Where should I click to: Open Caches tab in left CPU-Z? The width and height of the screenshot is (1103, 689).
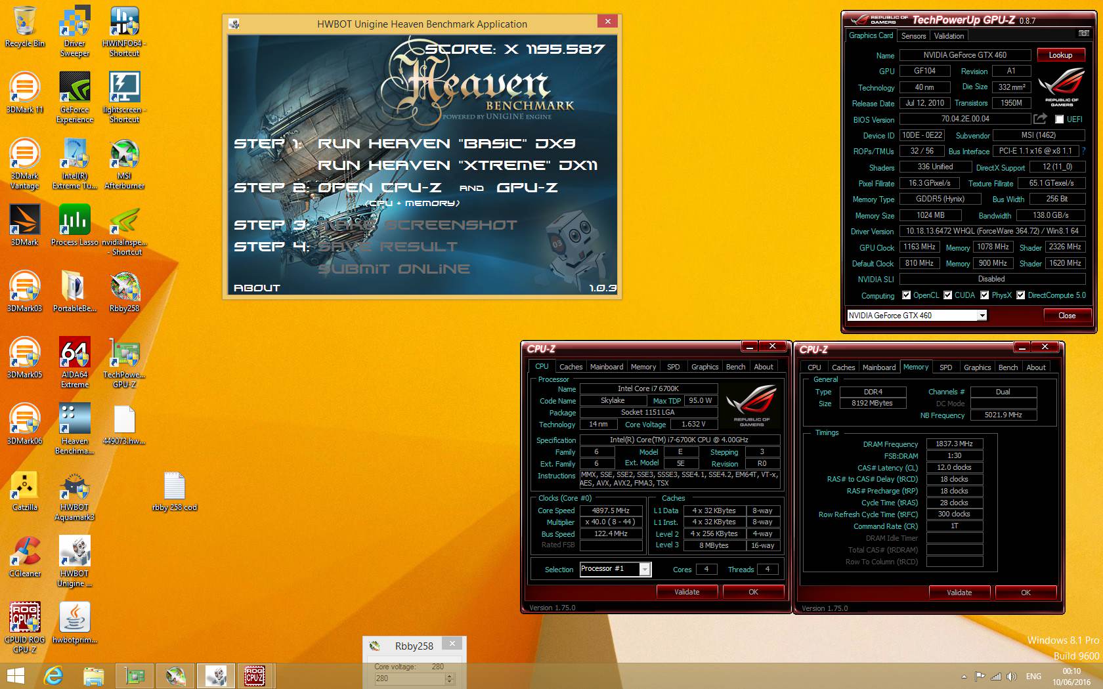[x=571, y=367]
